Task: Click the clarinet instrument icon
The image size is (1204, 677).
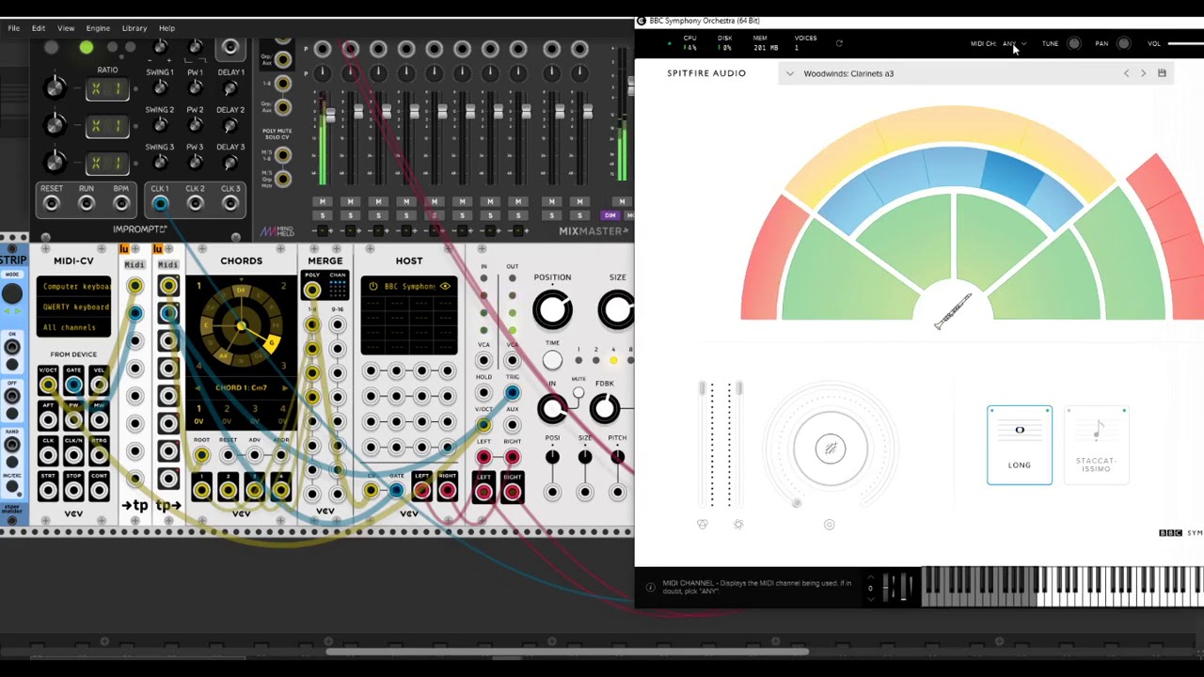Action: [952, 311]
